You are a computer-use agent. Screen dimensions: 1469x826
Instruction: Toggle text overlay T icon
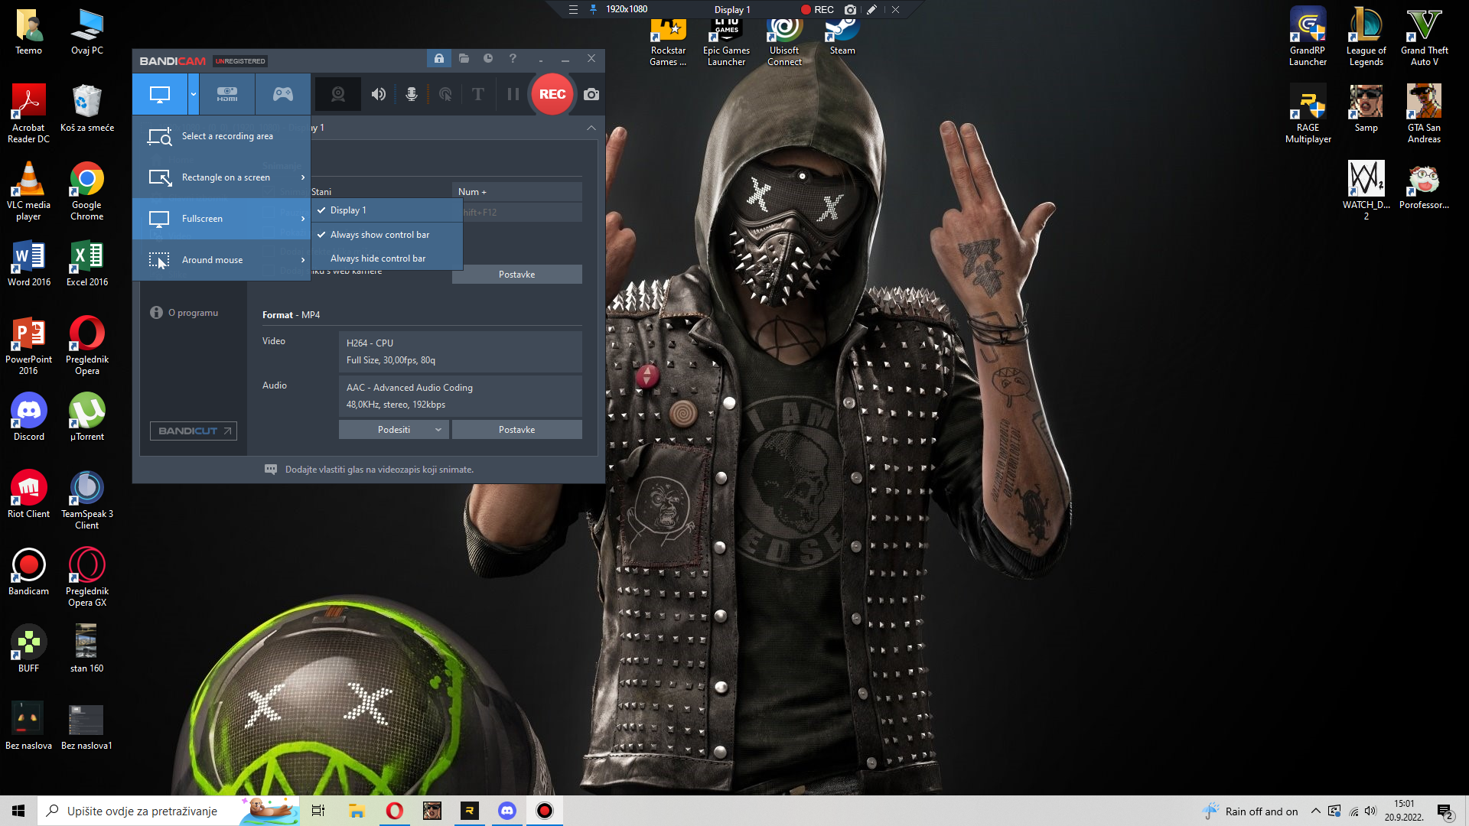click(x=478, y=94)
